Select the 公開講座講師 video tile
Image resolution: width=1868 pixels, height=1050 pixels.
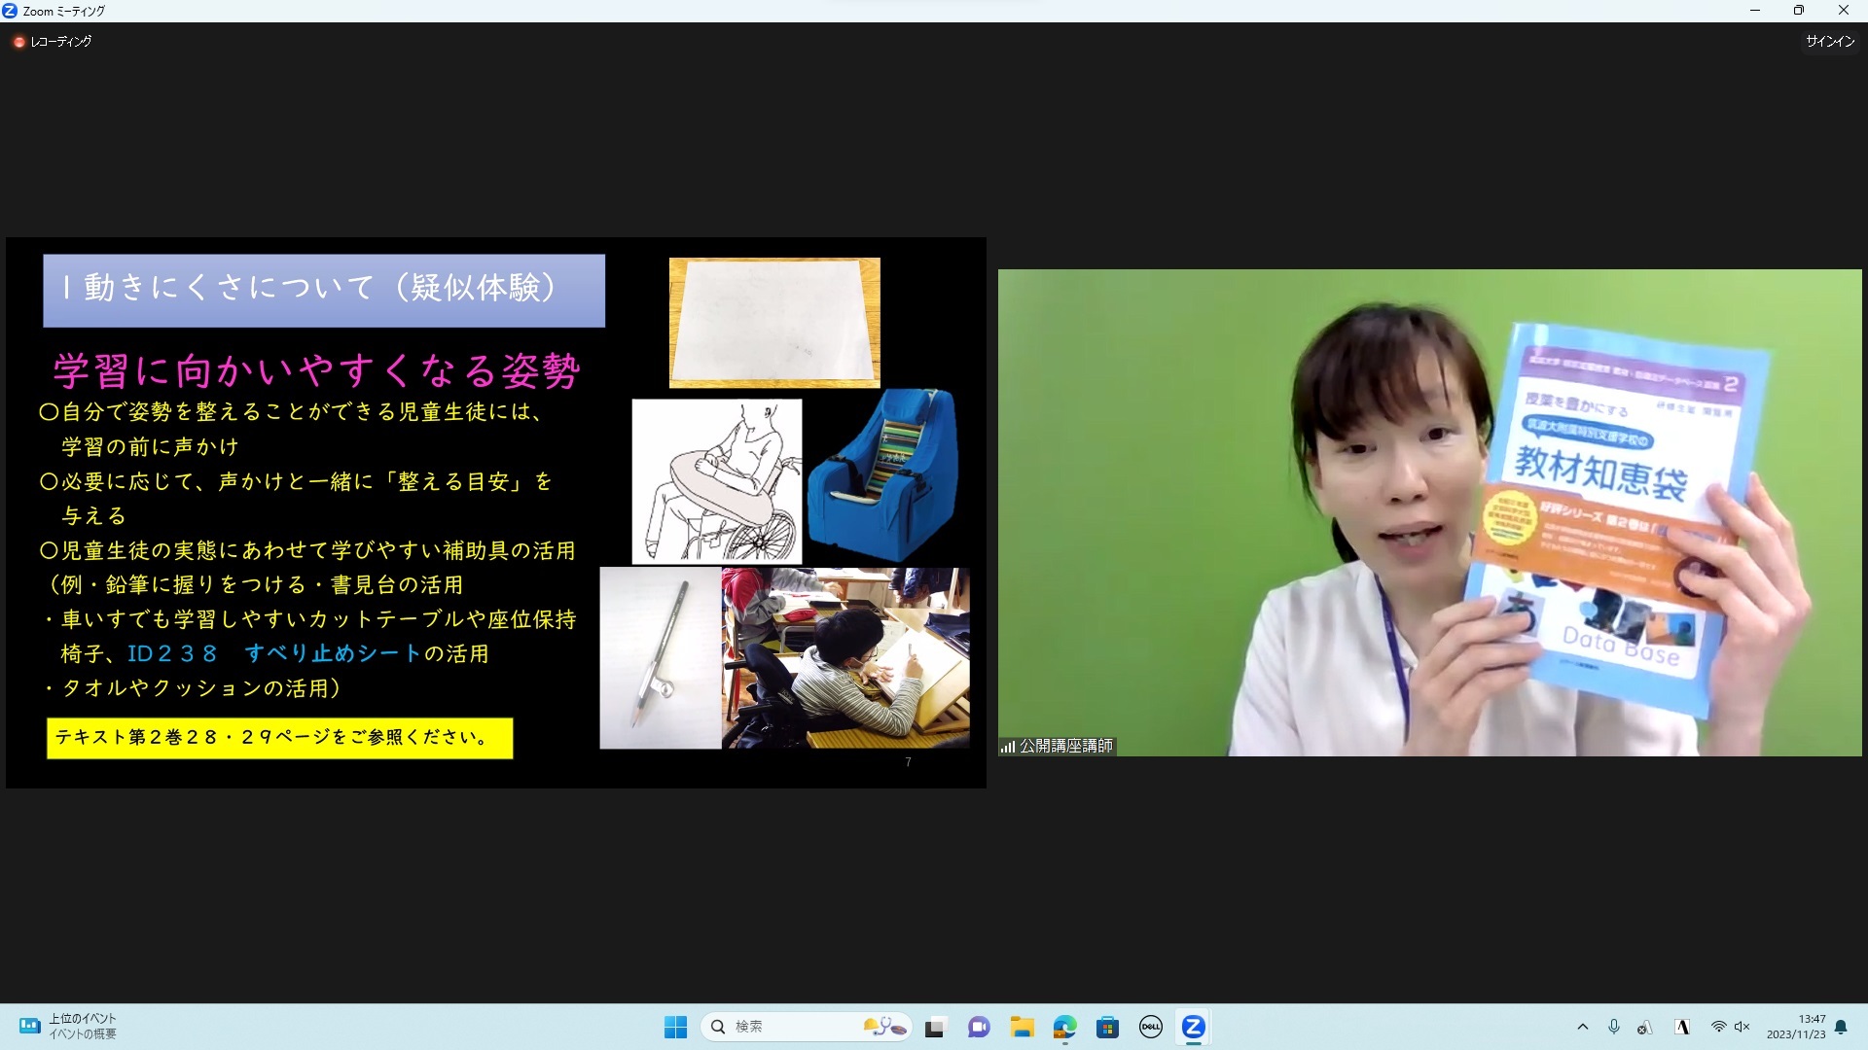click(x=1429, y=512)
